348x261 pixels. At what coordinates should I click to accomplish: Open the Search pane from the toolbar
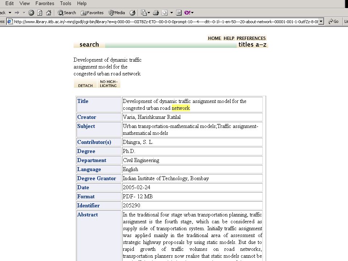click(x=67, y=13)
